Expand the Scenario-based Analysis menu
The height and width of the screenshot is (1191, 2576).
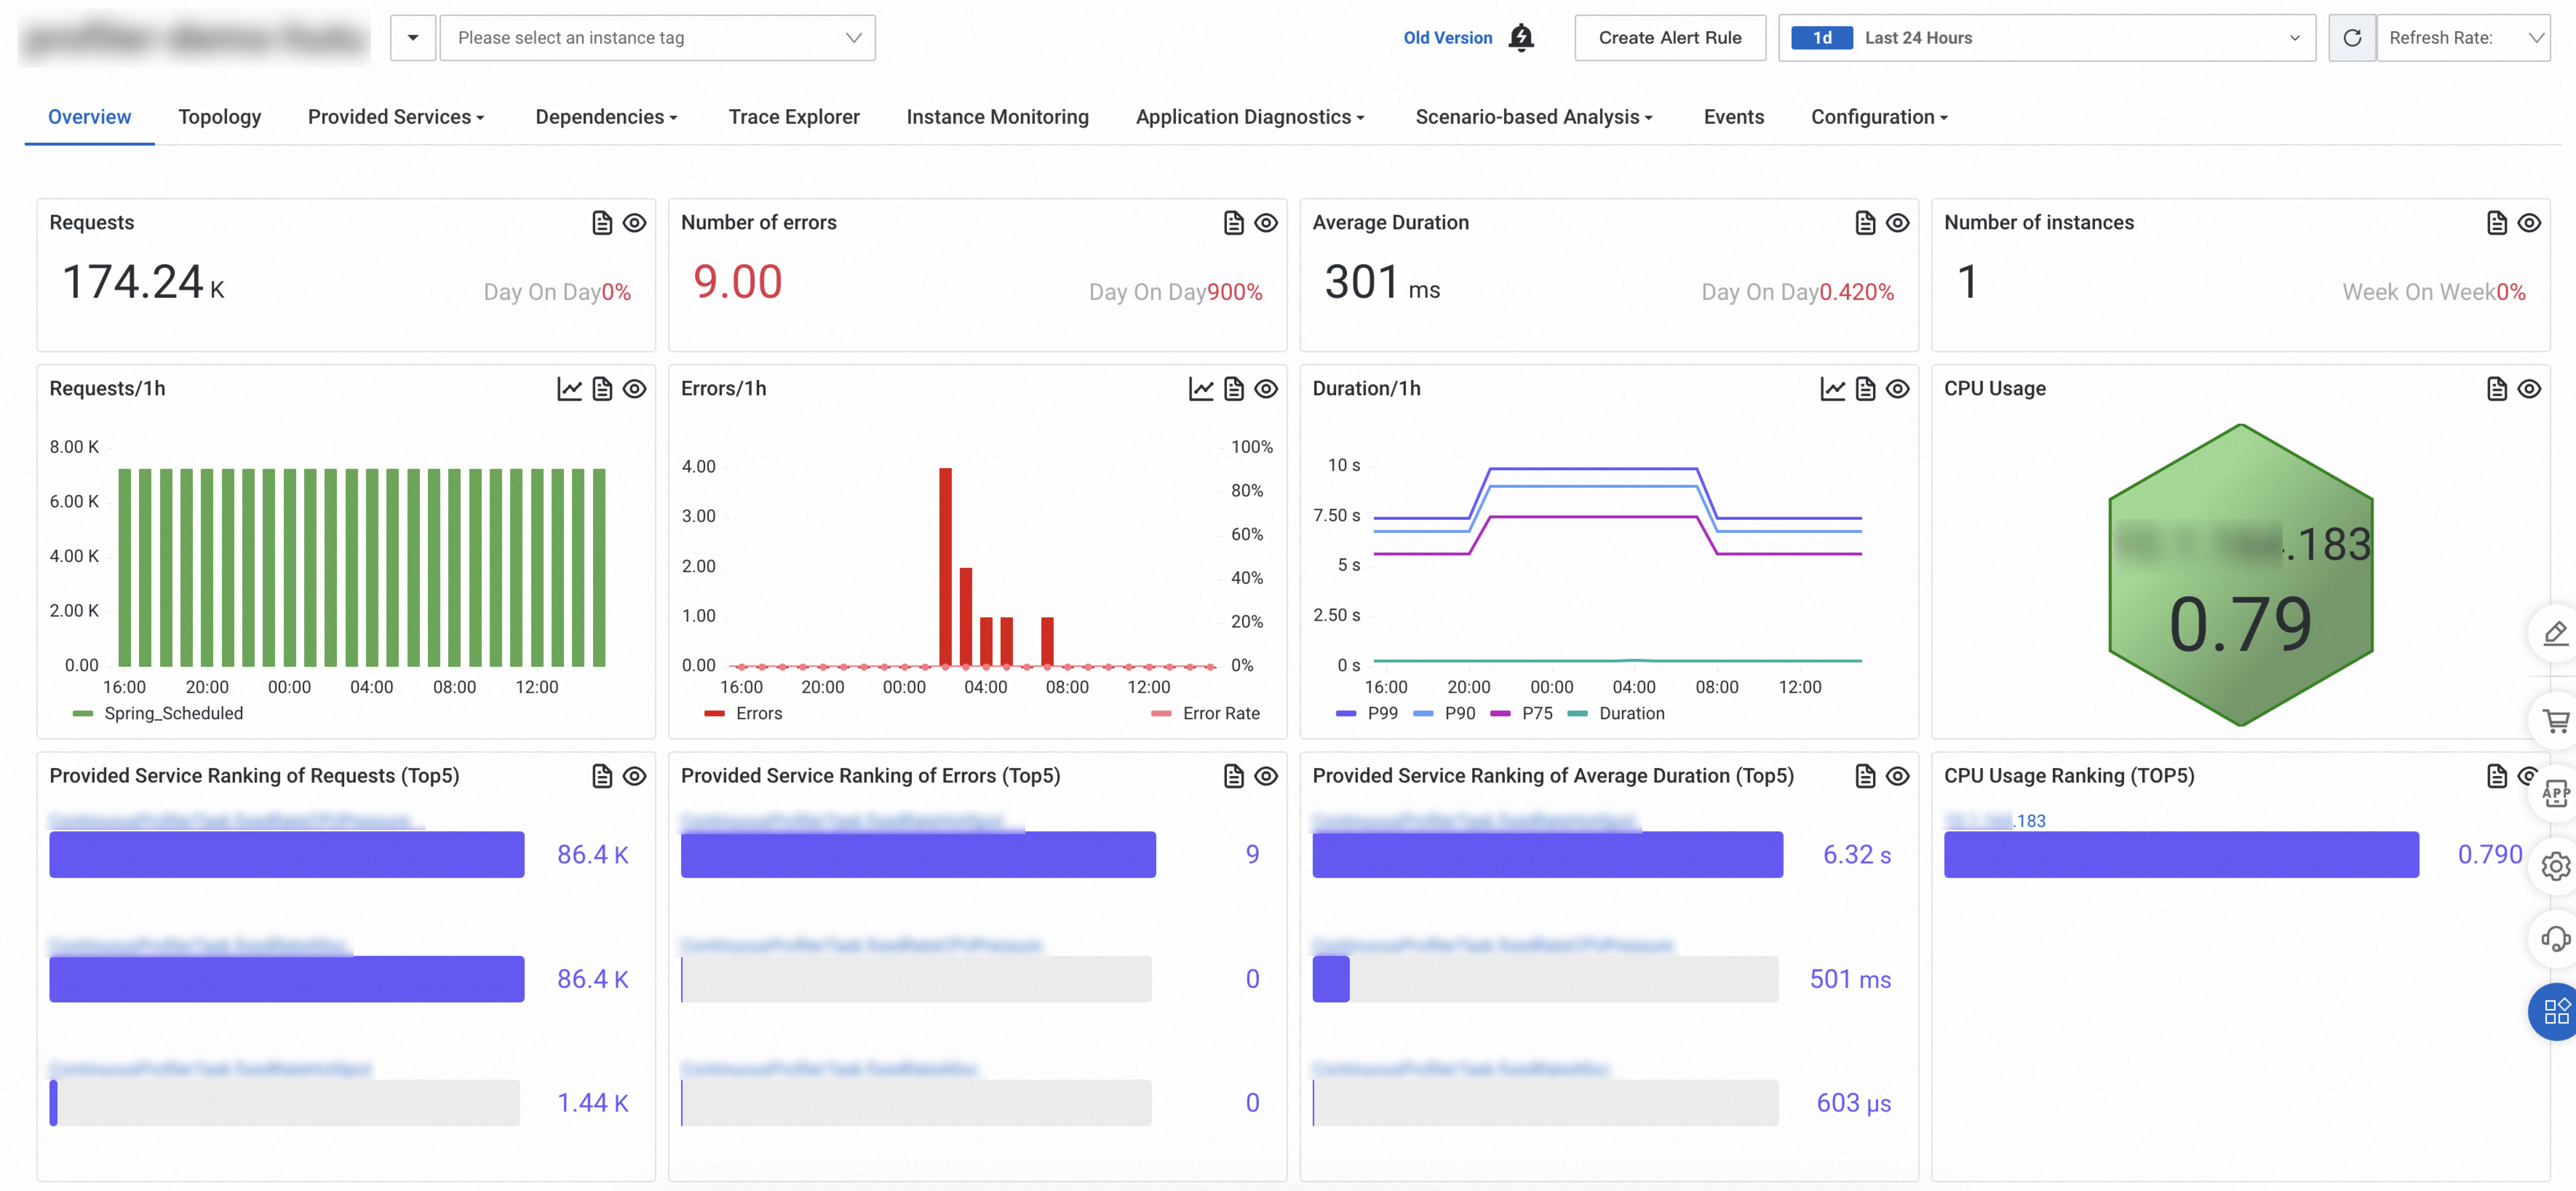(x=1534, y=117)
